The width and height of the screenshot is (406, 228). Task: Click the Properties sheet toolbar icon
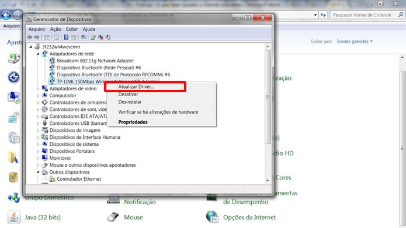click(x=57, y=37)
